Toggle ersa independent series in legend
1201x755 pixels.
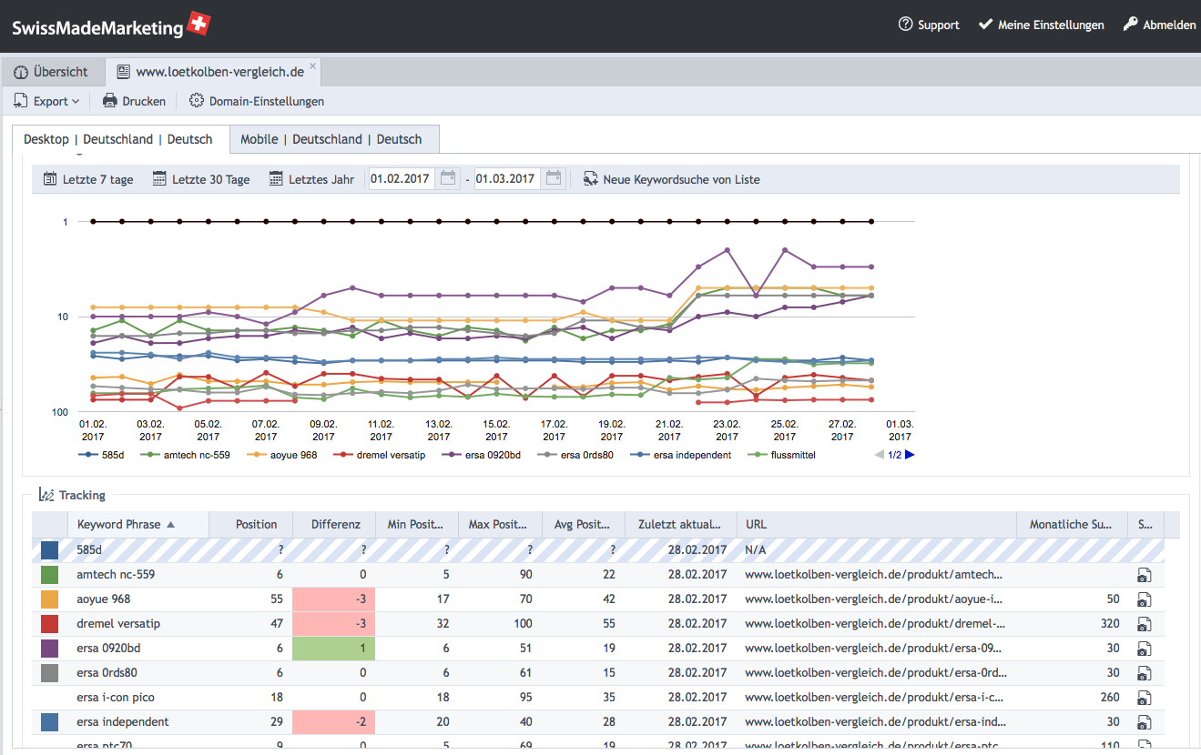coord(682,455)
